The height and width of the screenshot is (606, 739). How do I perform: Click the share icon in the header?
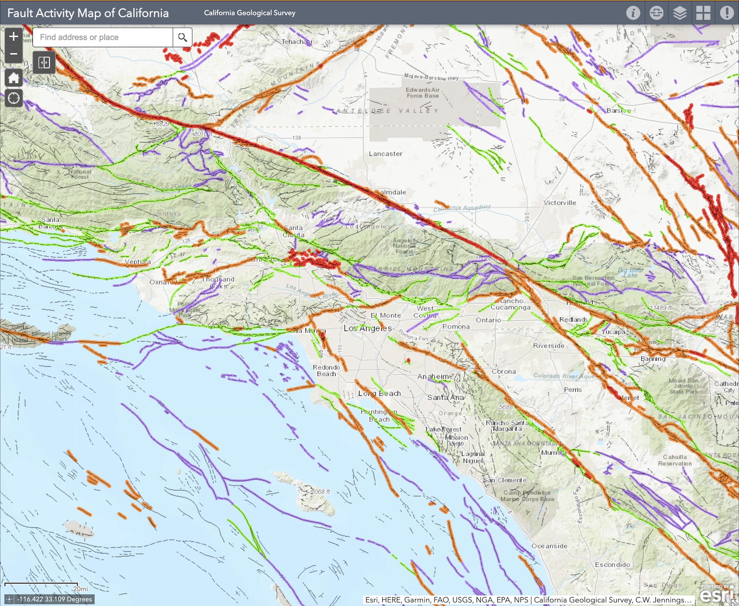[x=657, y=13]
